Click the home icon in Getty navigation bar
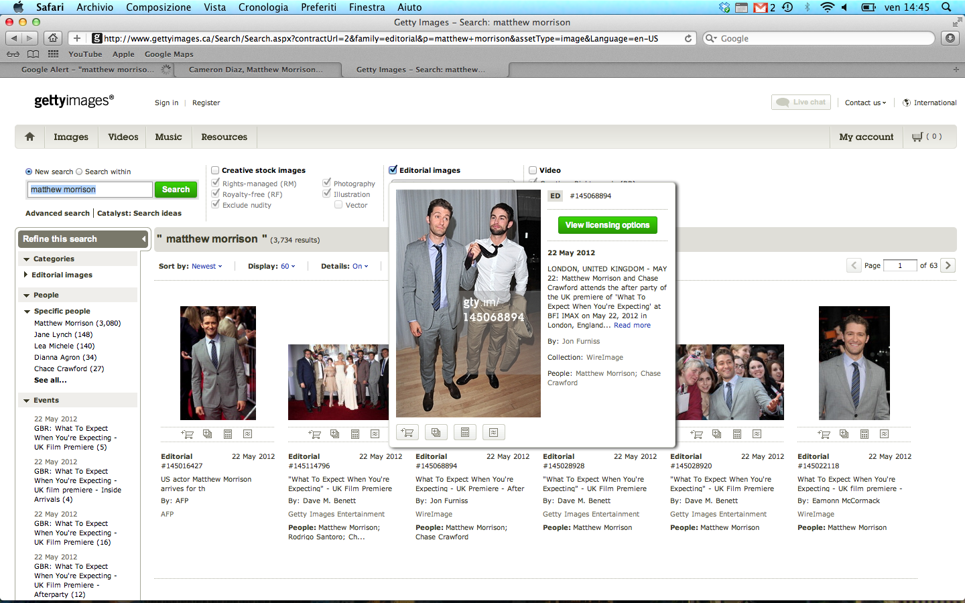The width and height of the screenshot is (965, 603). (x=29, y=137)
